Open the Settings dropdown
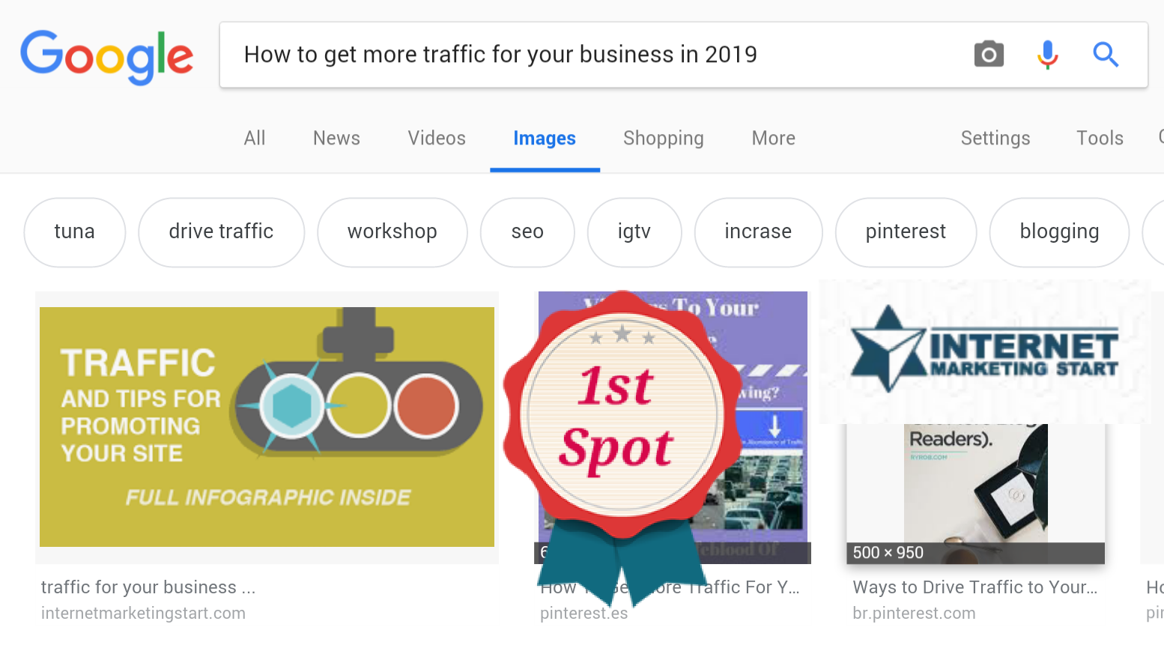 [x=995, y=138]
